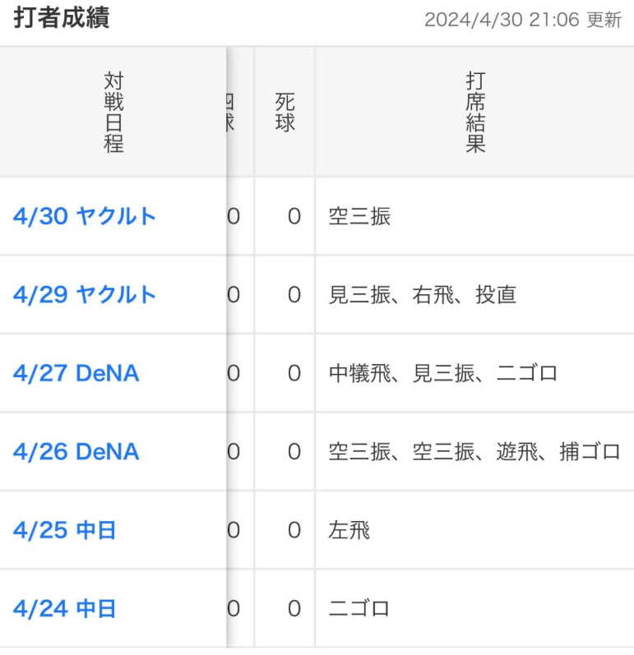Click the 二ゴロ result in the 4/24 row
The image size is (634, 655).
(359, 609)
